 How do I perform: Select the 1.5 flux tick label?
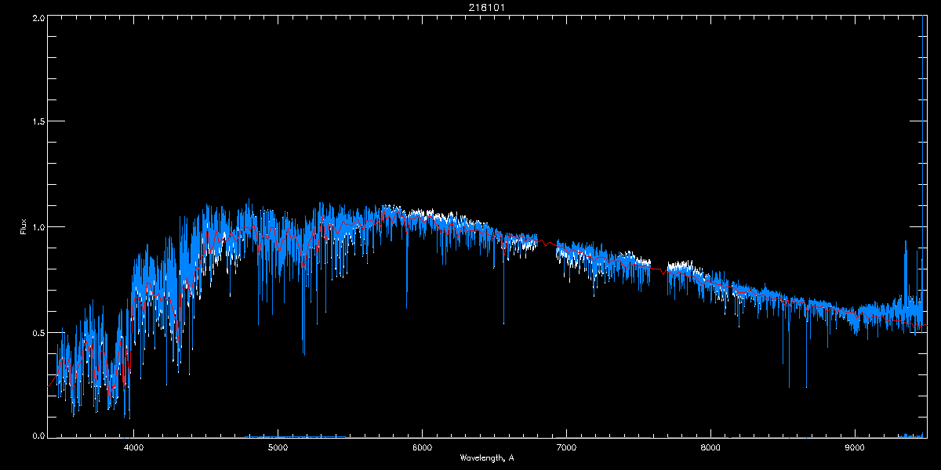(37, 122)
